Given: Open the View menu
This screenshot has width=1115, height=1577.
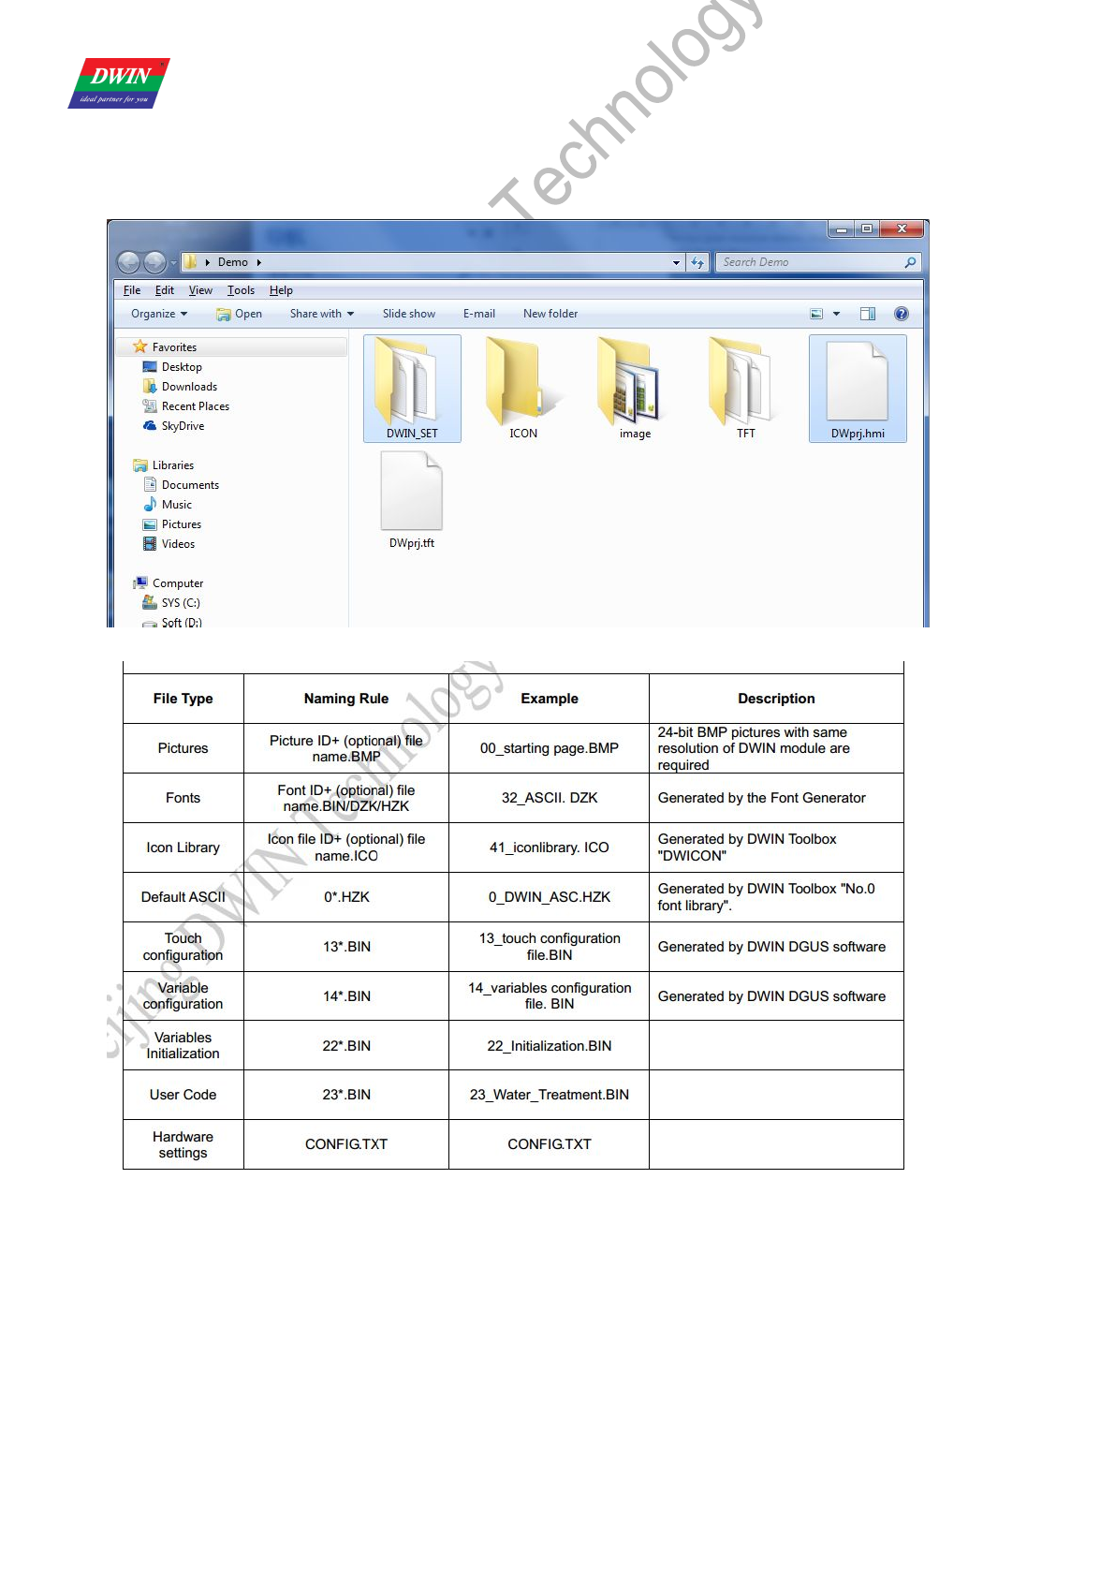Looking at the screenshot, I should pos(200,290).
